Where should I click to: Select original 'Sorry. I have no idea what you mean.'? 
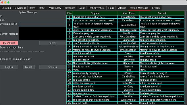(x=95, y=30)
